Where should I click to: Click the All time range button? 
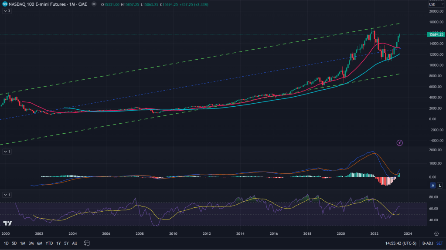coord(75,243)
